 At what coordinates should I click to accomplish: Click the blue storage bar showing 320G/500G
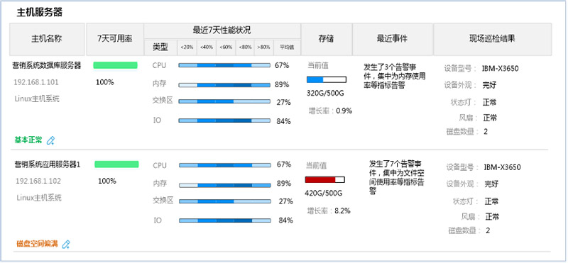[x=327, y=79]
